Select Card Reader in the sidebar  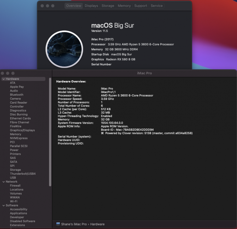point(19,103)
